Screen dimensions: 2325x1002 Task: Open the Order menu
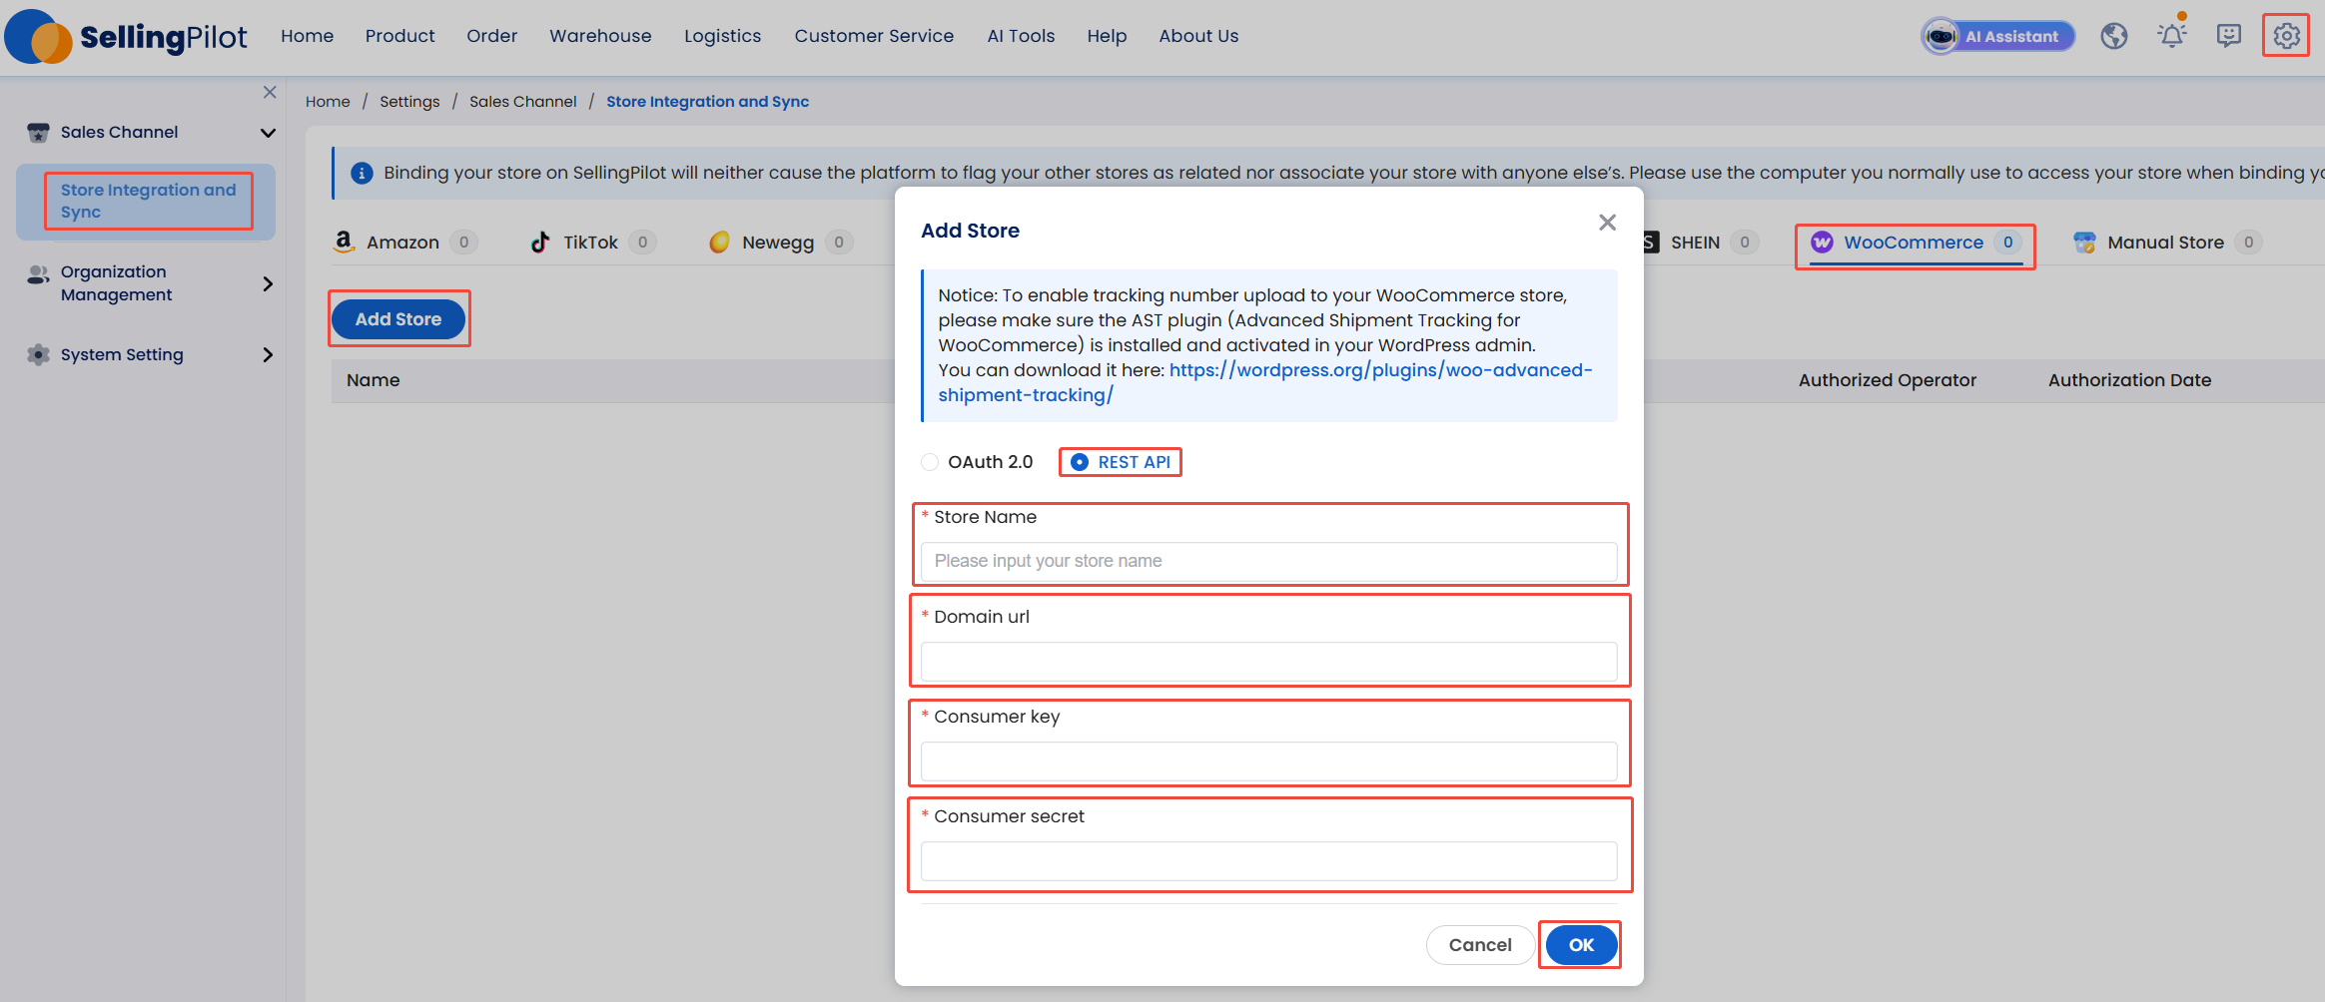point(492,36)
